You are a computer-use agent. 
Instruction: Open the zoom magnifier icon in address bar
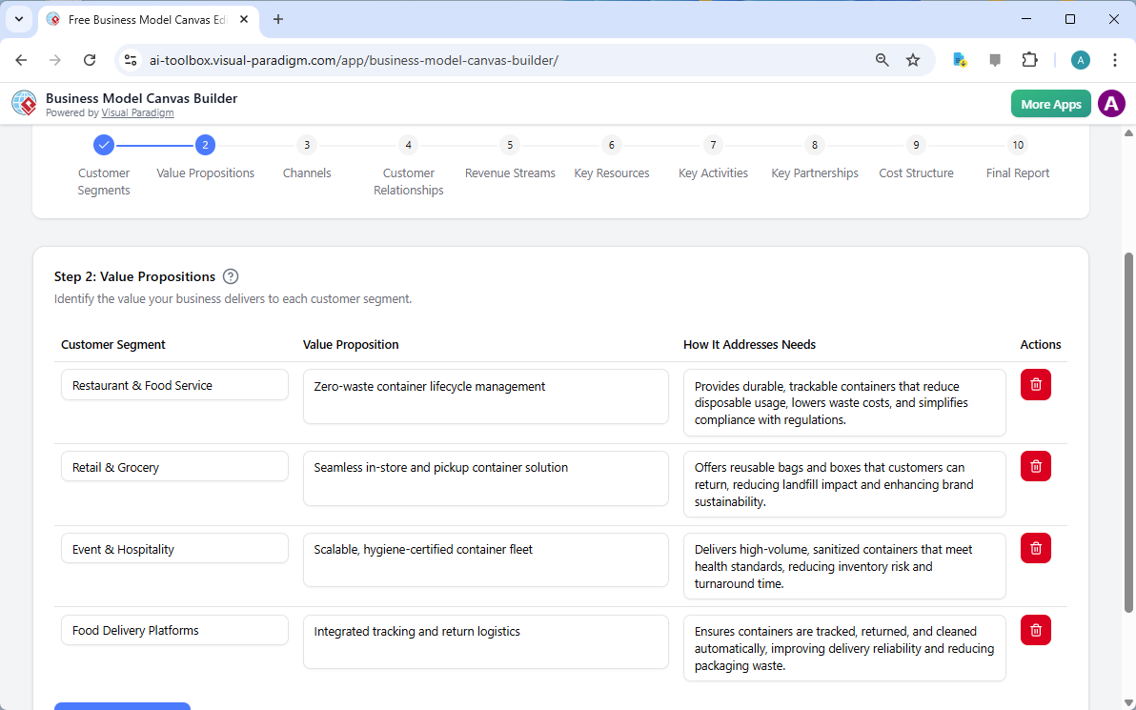point(882,59)
